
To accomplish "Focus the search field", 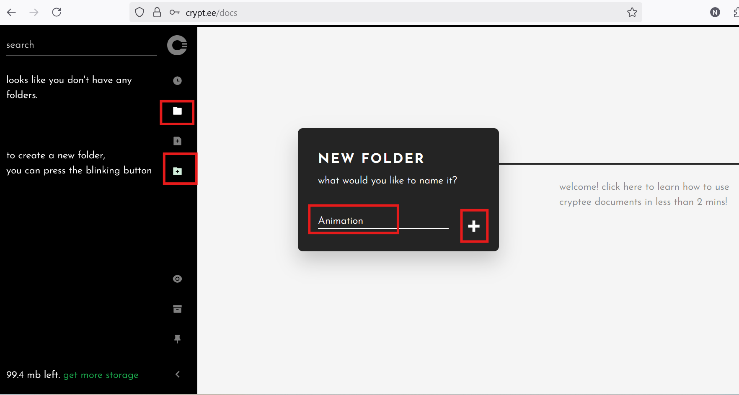I will point(81,45).
